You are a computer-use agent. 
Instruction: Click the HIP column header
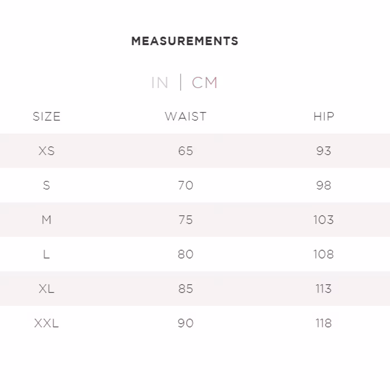(323, 116)
